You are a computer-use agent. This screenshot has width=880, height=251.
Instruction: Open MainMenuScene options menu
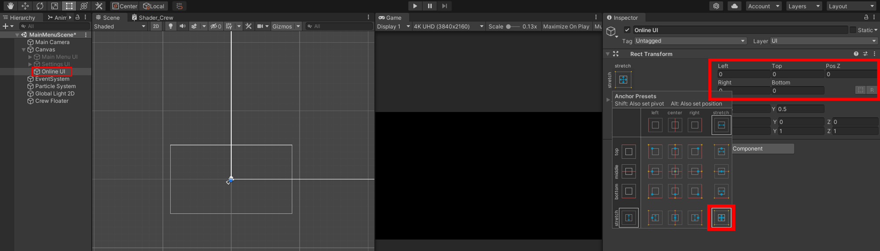pos(86,35)
